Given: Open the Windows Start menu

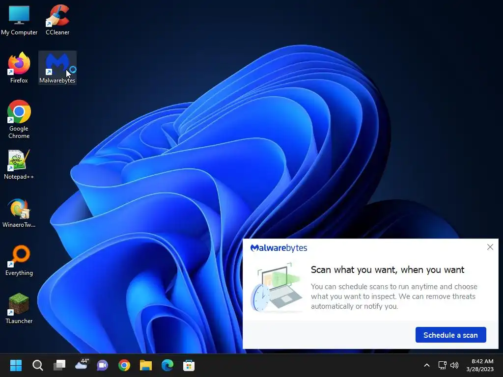Looking at the screenshot, I should click(x=16, y=365).
